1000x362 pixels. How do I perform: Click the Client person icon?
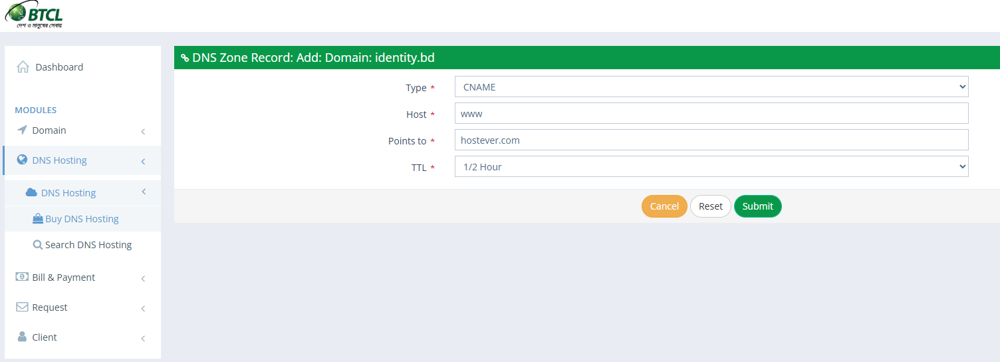[x=22, y=337]
